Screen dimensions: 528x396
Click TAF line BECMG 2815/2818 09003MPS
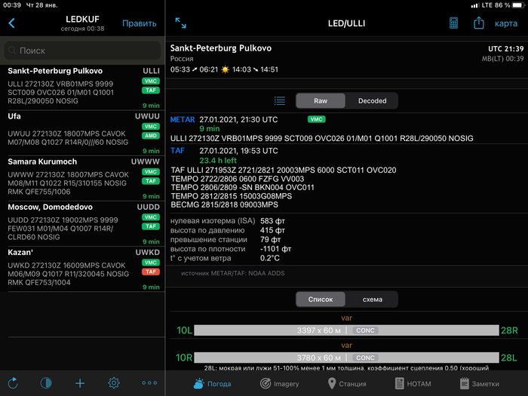point(224,204)
